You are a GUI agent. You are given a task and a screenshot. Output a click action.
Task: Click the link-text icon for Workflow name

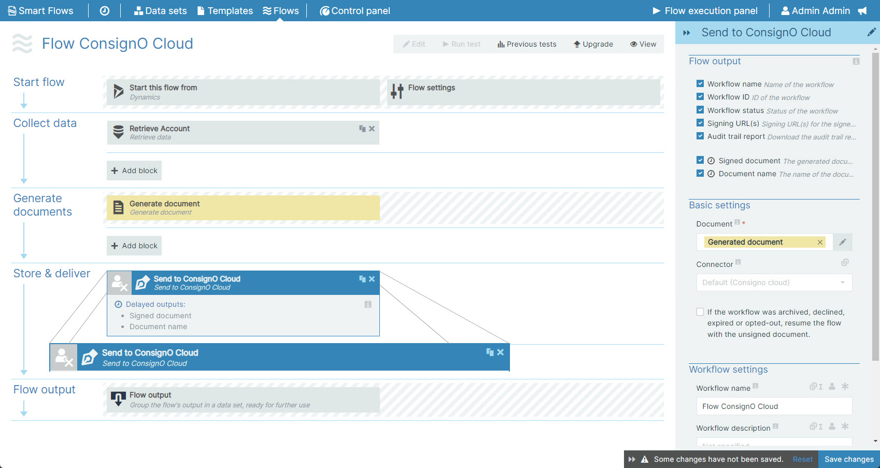(x=816, y=386)
